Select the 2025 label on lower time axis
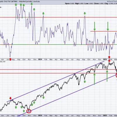This screenshot has height=117, width=117. (105, 116)
